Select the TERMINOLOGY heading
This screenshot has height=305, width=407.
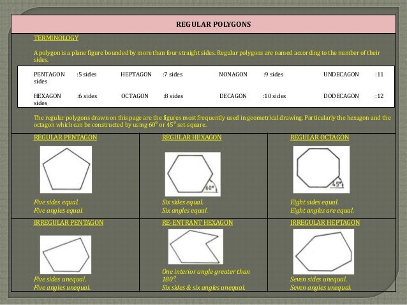(x=56, y=38)
